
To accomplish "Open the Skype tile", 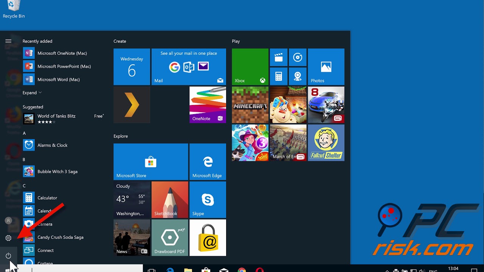I will pyautogui.click(x=208, y=200).
